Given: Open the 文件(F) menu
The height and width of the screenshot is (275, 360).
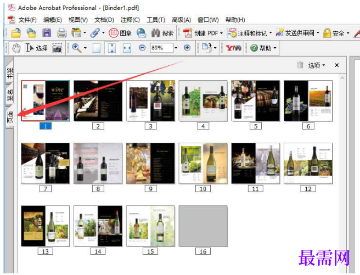Looking at the screenshot, I should 27,20.
